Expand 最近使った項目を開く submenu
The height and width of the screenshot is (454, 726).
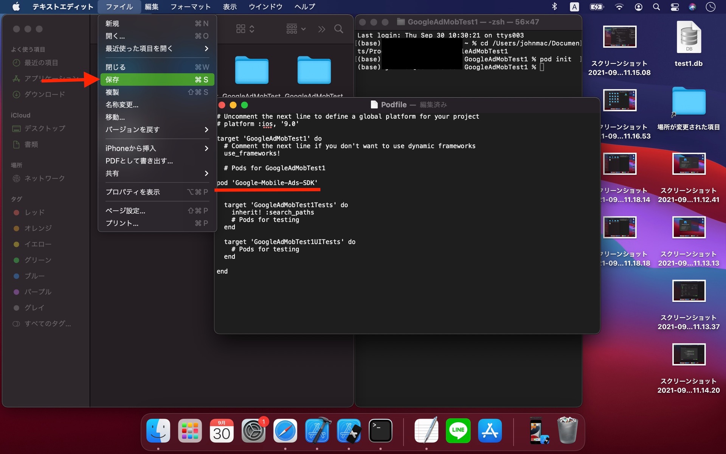157,48
